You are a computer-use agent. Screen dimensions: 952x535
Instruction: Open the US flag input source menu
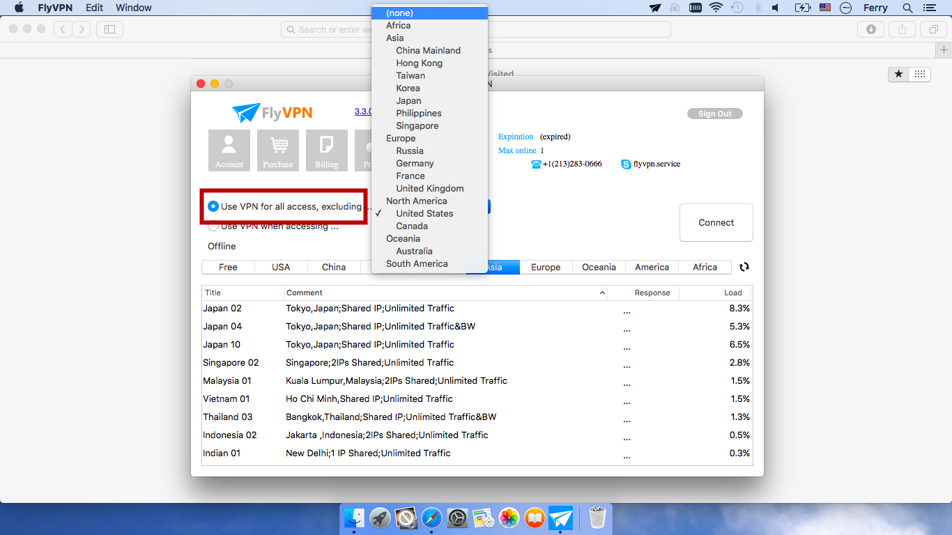(x=825, y=8)
